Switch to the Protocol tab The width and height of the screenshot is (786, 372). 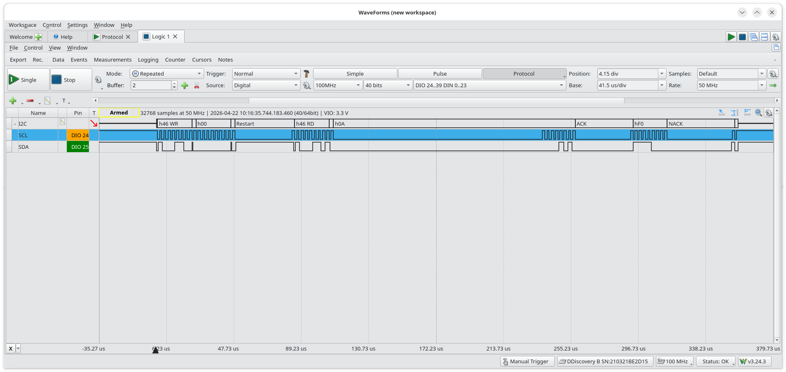point(112,37)
